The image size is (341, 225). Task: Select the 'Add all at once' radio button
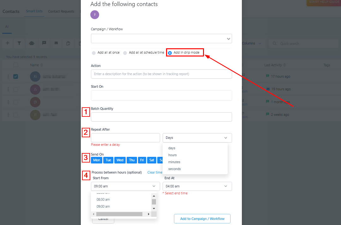click(x=94, y=53)
